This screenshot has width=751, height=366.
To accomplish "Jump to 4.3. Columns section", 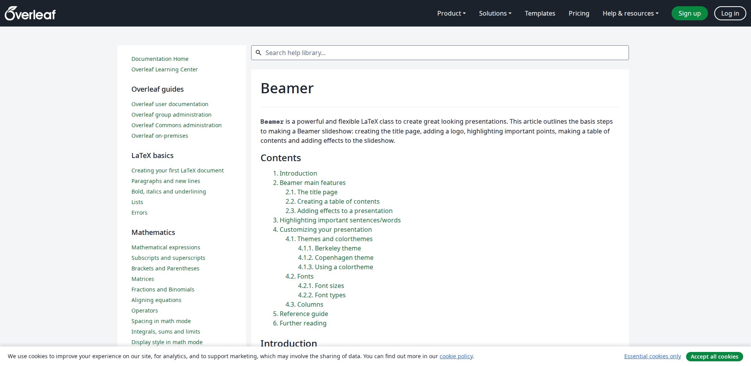I will coord(304,304).
